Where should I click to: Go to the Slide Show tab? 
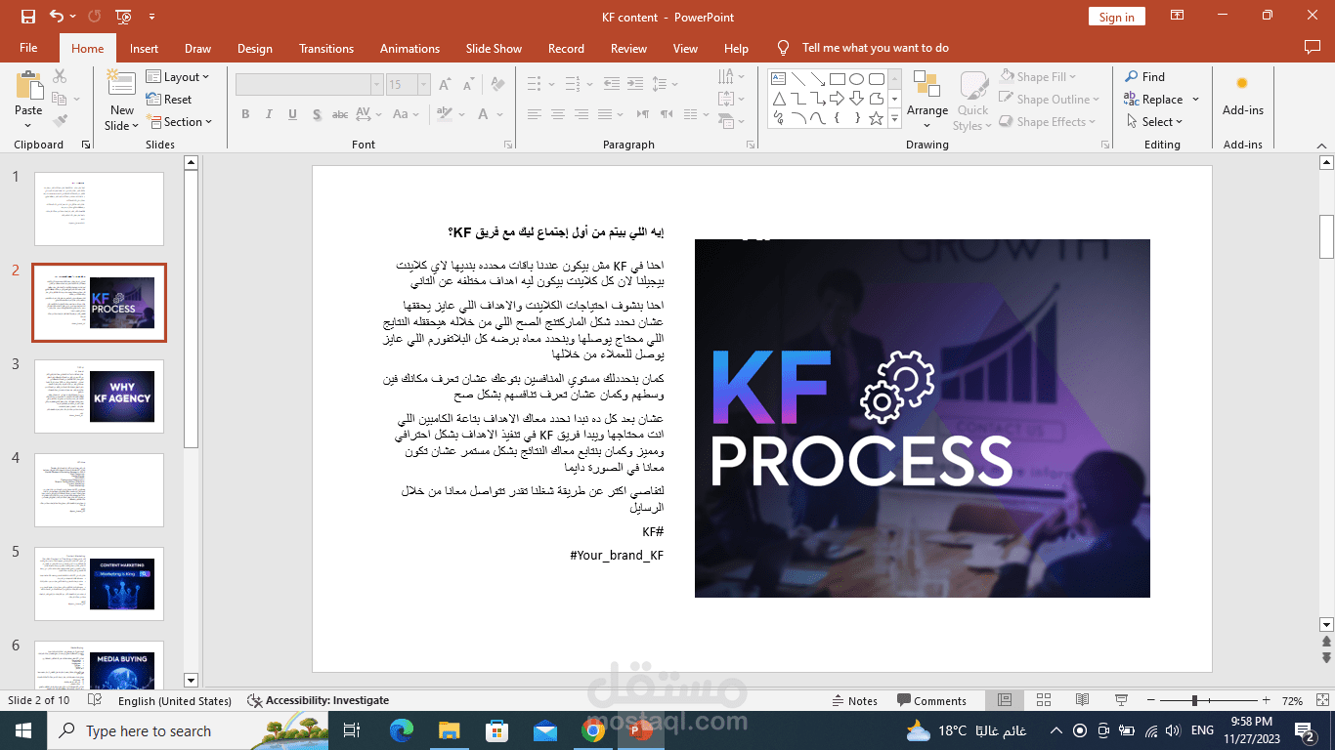pos(494,48)
